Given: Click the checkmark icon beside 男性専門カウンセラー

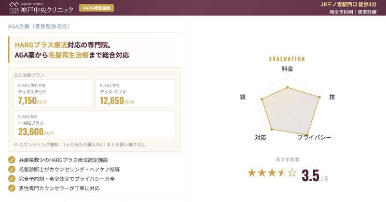Looking at the screenshot, I should pyautogui.click(x=12, y=188).
